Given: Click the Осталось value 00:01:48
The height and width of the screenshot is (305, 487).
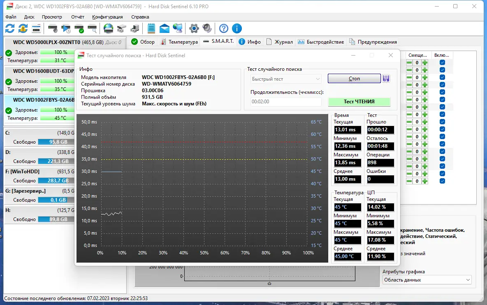Looking at the screenshot, I should (x=380, y=146).
